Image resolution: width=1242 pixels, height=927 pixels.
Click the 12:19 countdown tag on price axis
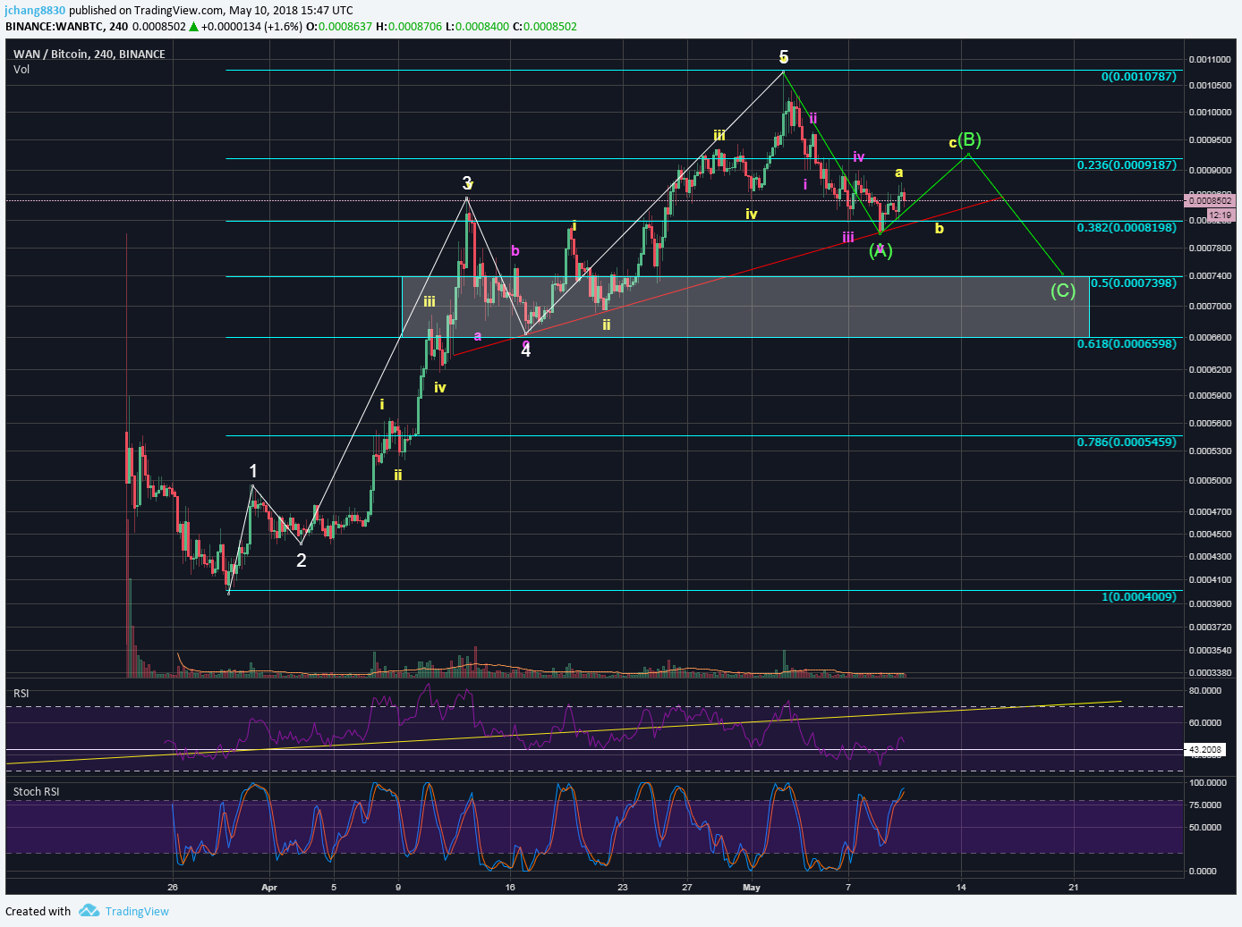[x=1221, y=215]
